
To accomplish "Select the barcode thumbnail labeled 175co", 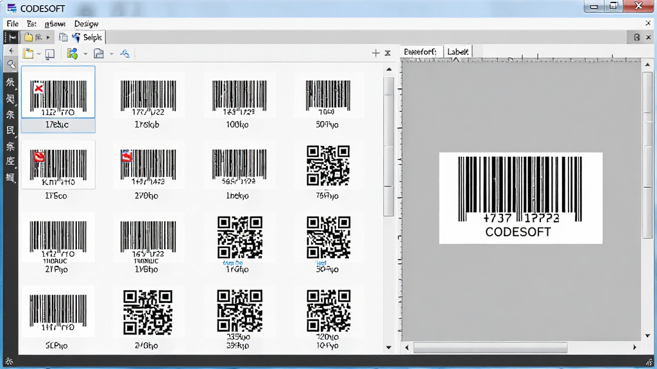I will [x=58, y=166].
